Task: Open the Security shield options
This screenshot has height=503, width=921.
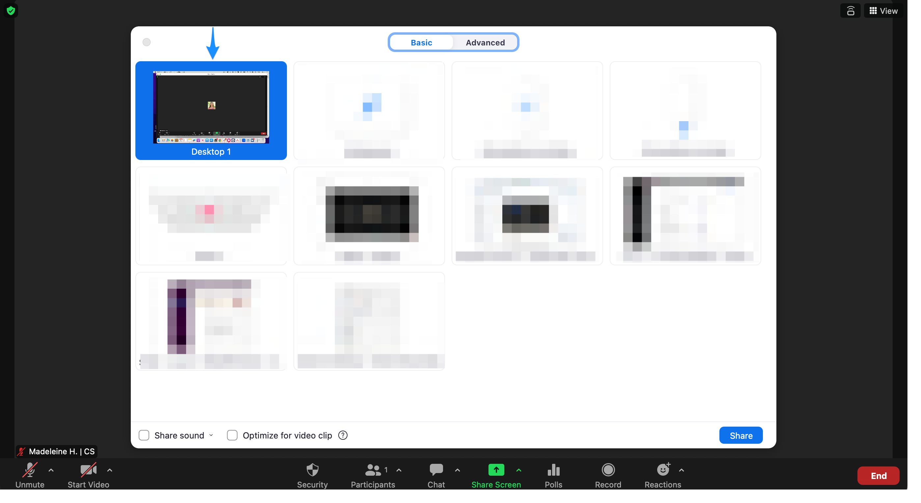Action: coord(312,470)
